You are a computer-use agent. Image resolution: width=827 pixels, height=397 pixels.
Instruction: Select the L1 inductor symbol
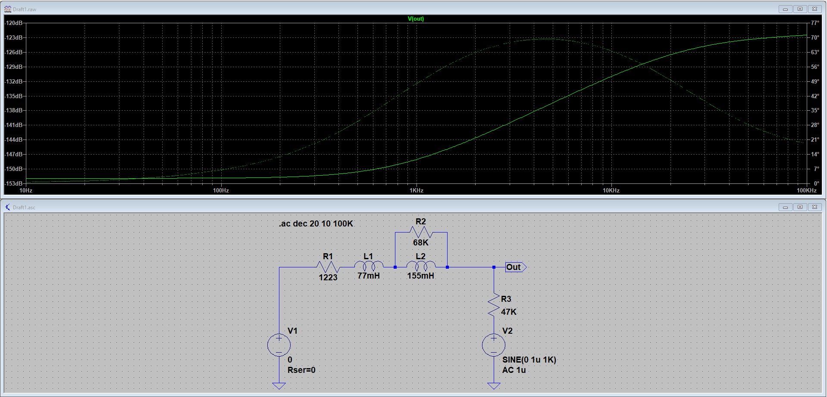point(369,267)
